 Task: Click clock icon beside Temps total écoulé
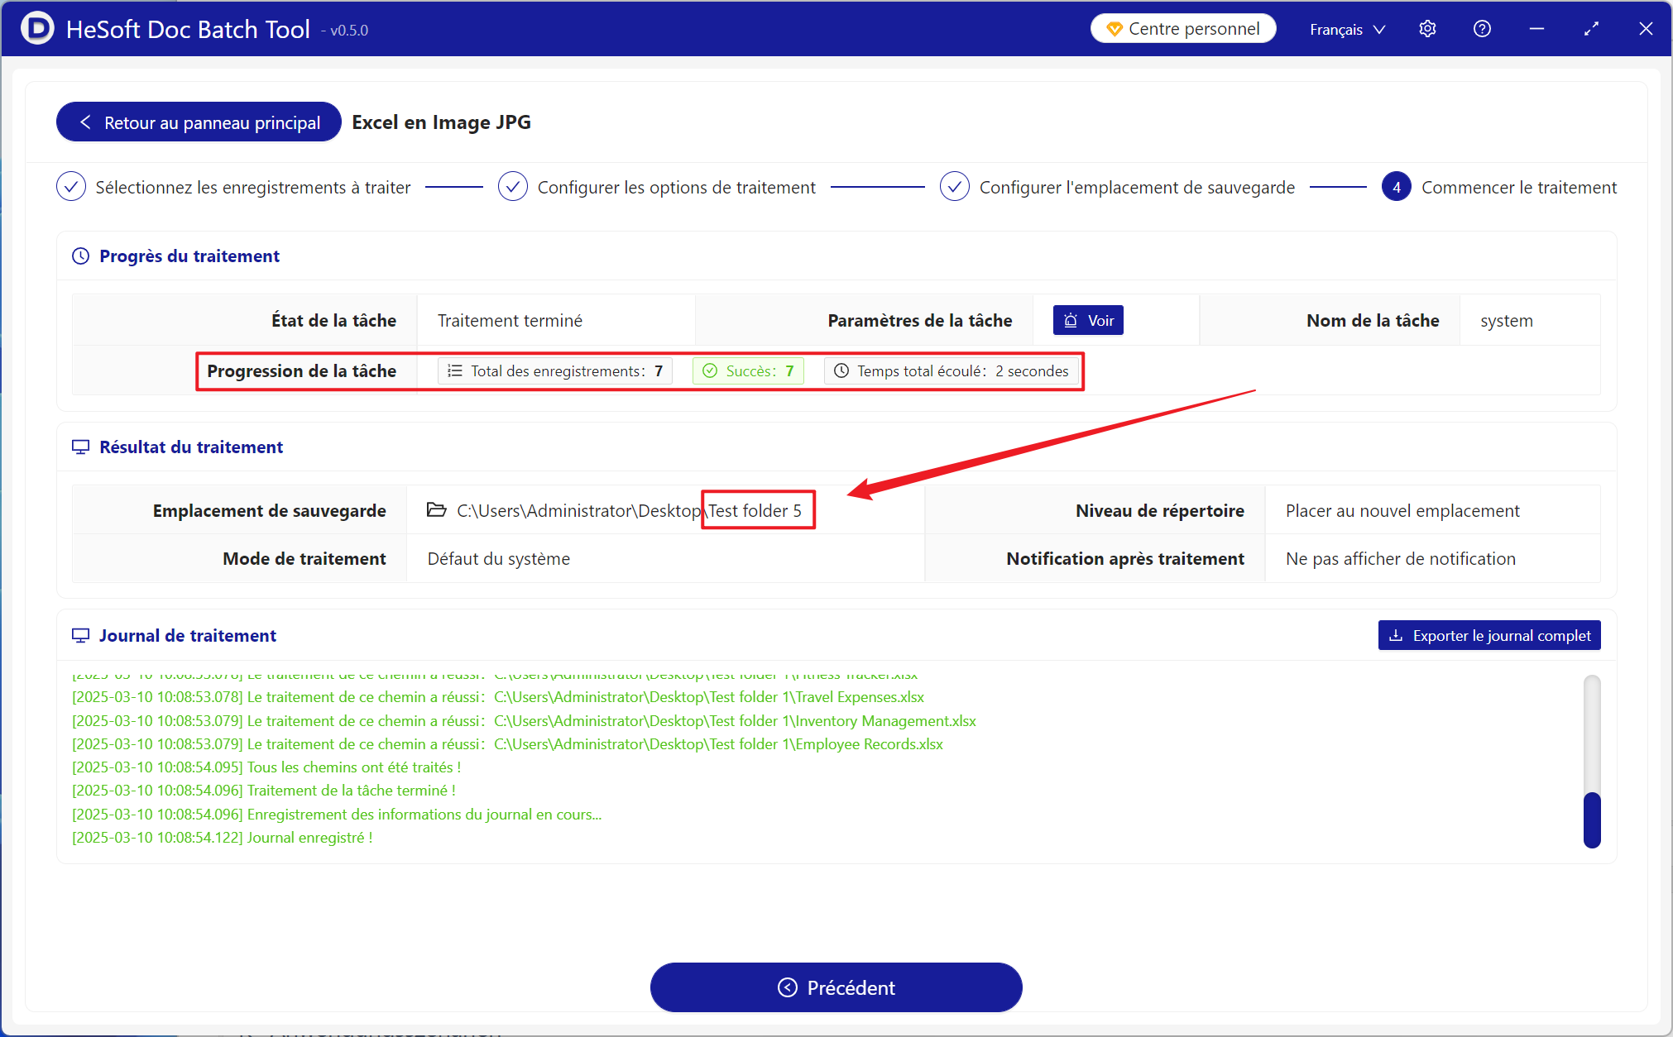click(x=841, y=370)
